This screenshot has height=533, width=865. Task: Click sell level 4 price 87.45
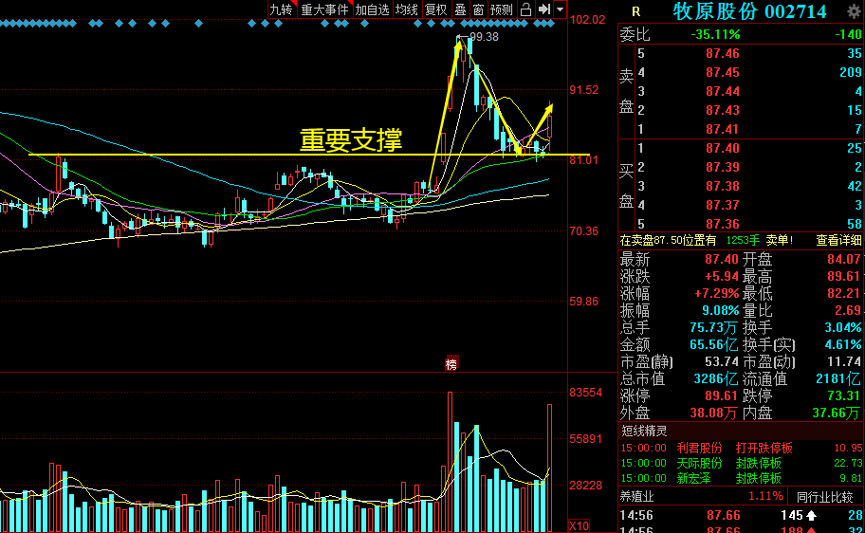pyautogui.click(x=723, y=72)
